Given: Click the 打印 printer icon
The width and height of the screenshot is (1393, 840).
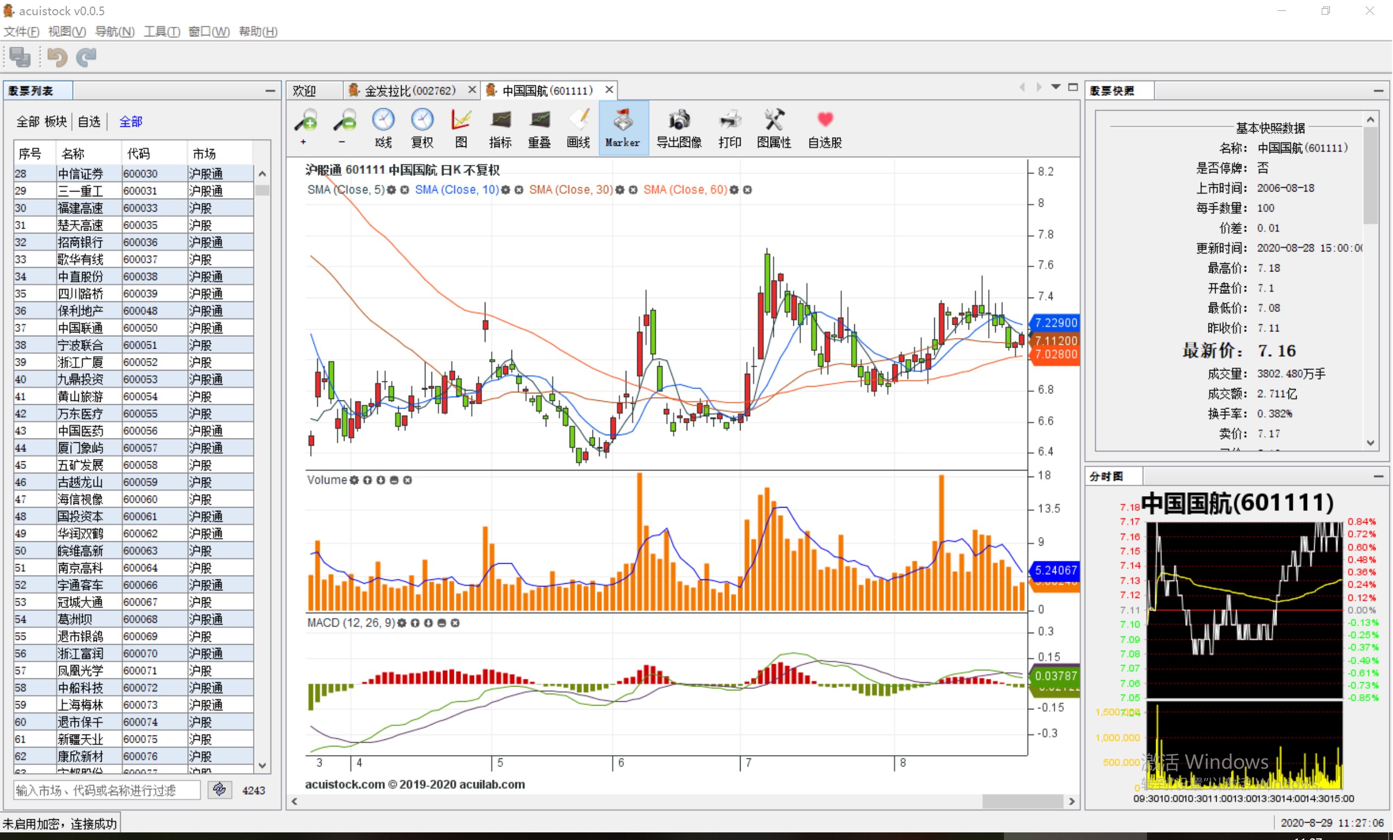Looking at the screenshot, I should coord(729,120).
